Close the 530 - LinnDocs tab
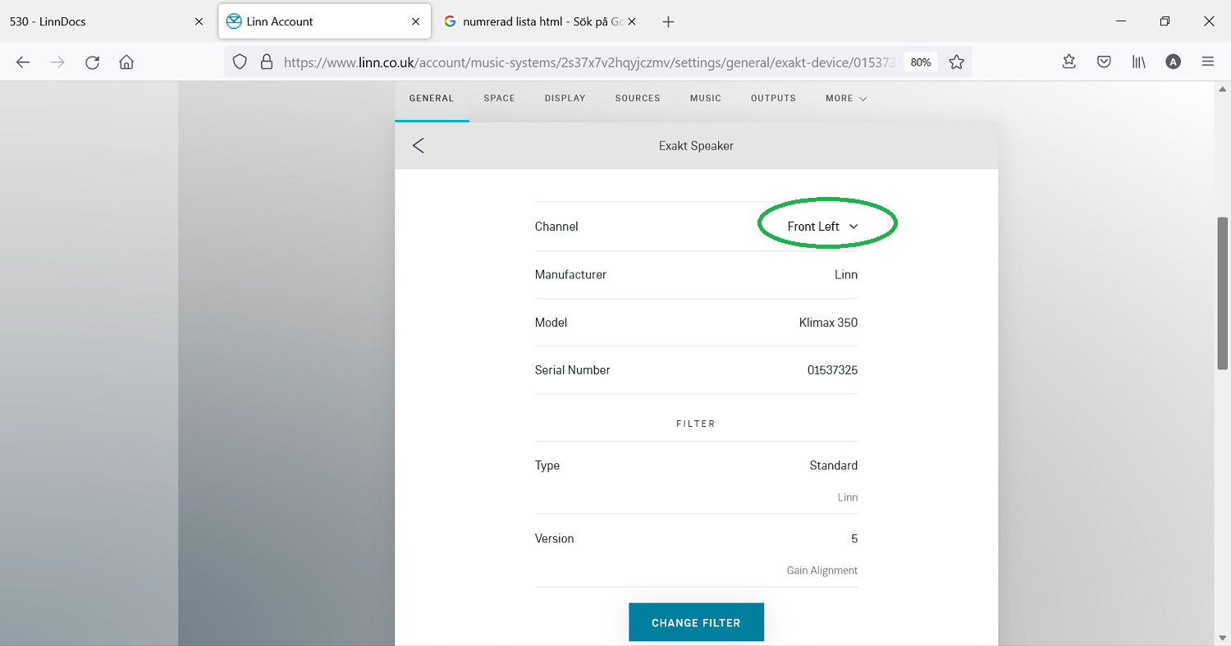Viewport: 1231px width, 646px height. tap(199, 22)
